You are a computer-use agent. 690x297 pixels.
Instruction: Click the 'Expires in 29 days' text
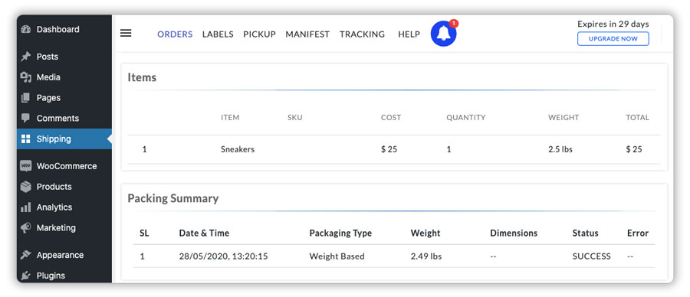[x=613, y=24]
